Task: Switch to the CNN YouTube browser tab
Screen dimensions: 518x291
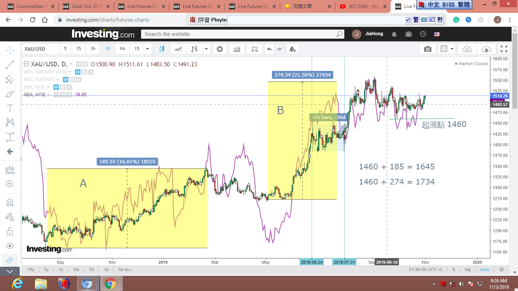Action: [x=362, y=6]
